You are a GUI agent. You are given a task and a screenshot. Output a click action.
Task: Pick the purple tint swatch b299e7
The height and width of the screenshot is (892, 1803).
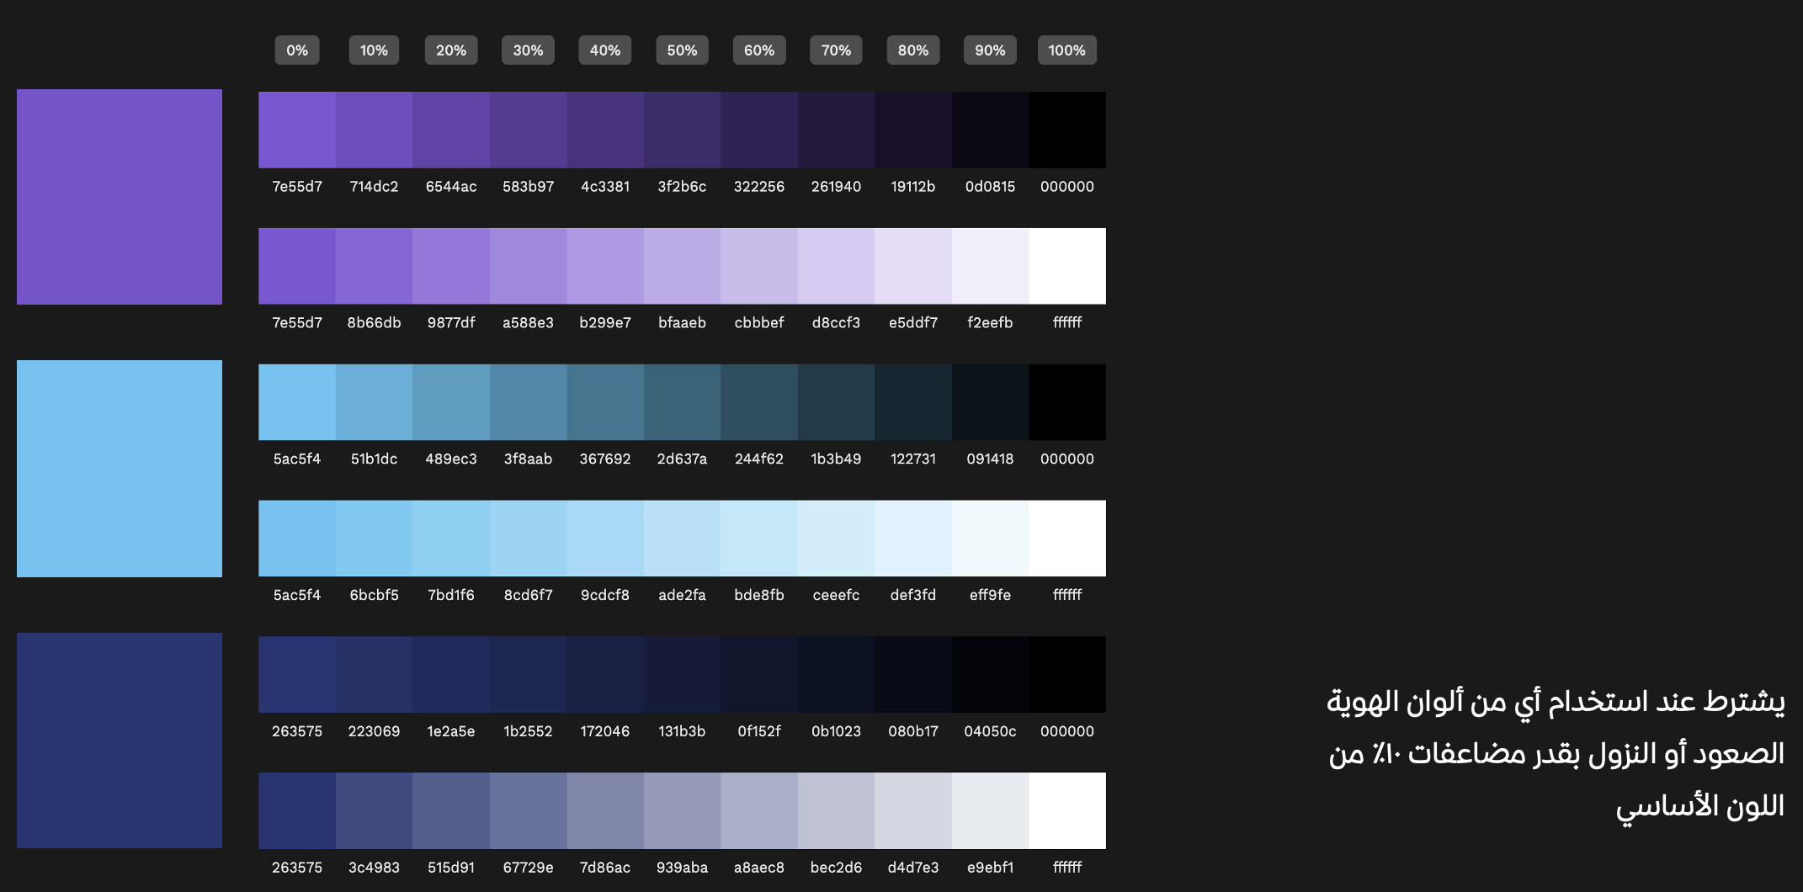(605, 266)
